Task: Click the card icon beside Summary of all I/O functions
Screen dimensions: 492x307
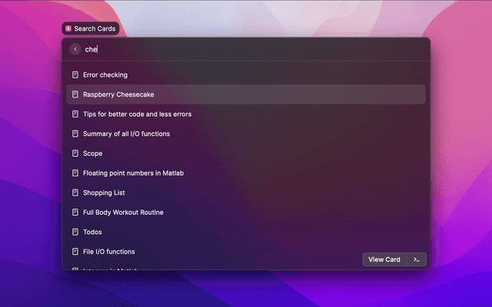Action: coord(75,134)
